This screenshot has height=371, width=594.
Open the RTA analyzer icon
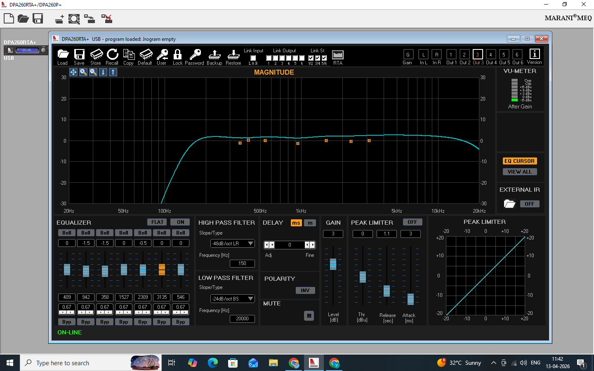click(338, 55)
